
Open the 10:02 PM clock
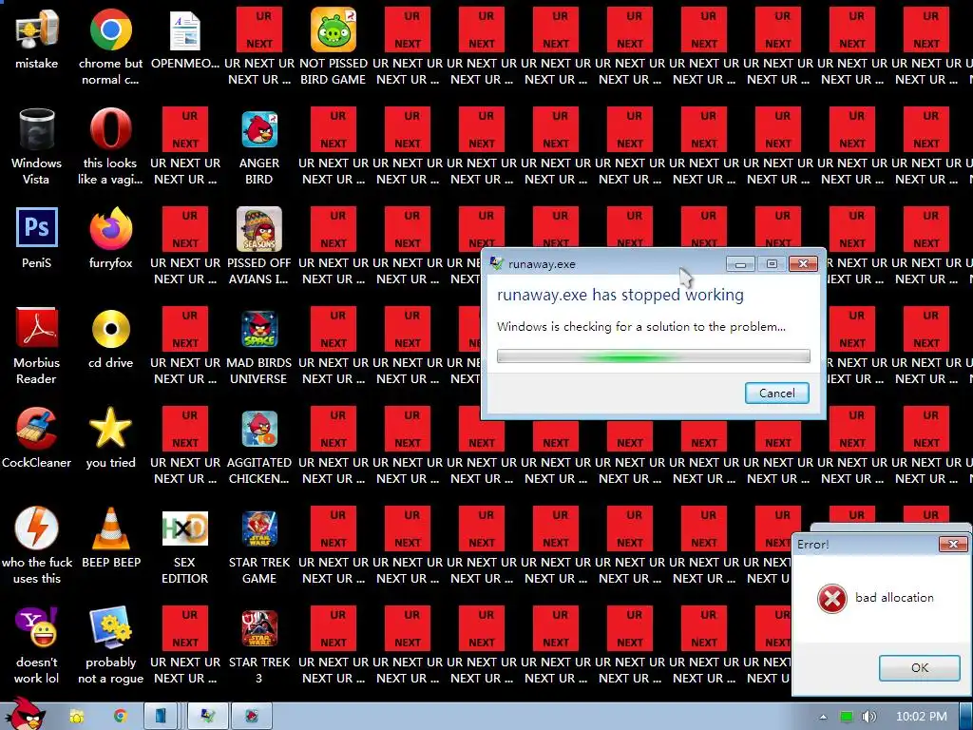921,717
